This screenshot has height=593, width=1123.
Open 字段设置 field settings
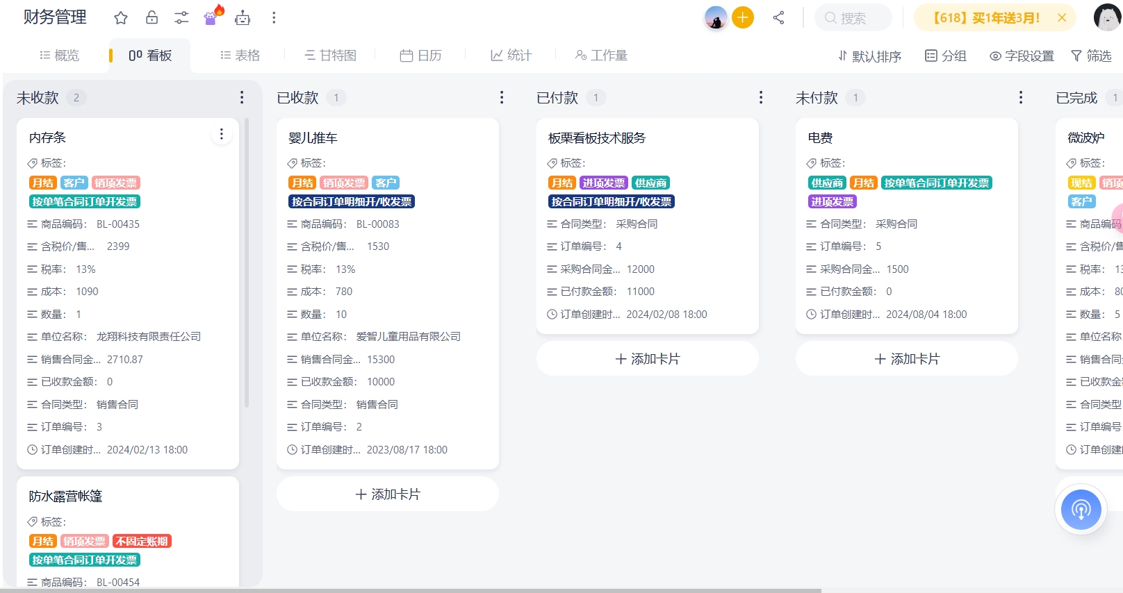(1022, 56)
